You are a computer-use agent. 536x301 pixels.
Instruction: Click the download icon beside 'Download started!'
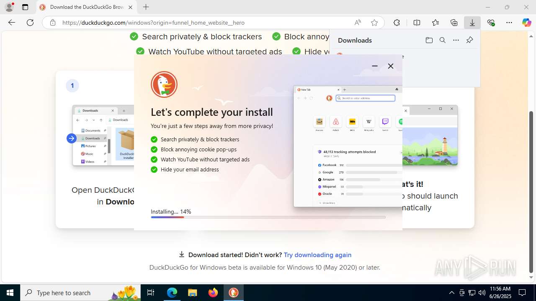click(x=182, y=254)
